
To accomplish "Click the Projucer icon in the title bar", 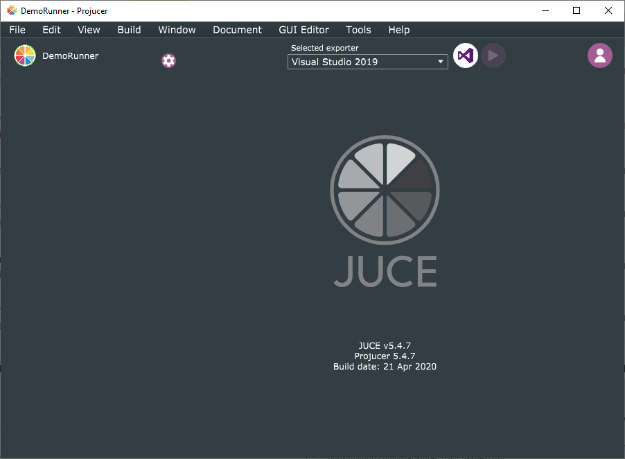I will [x=12, y=11].
